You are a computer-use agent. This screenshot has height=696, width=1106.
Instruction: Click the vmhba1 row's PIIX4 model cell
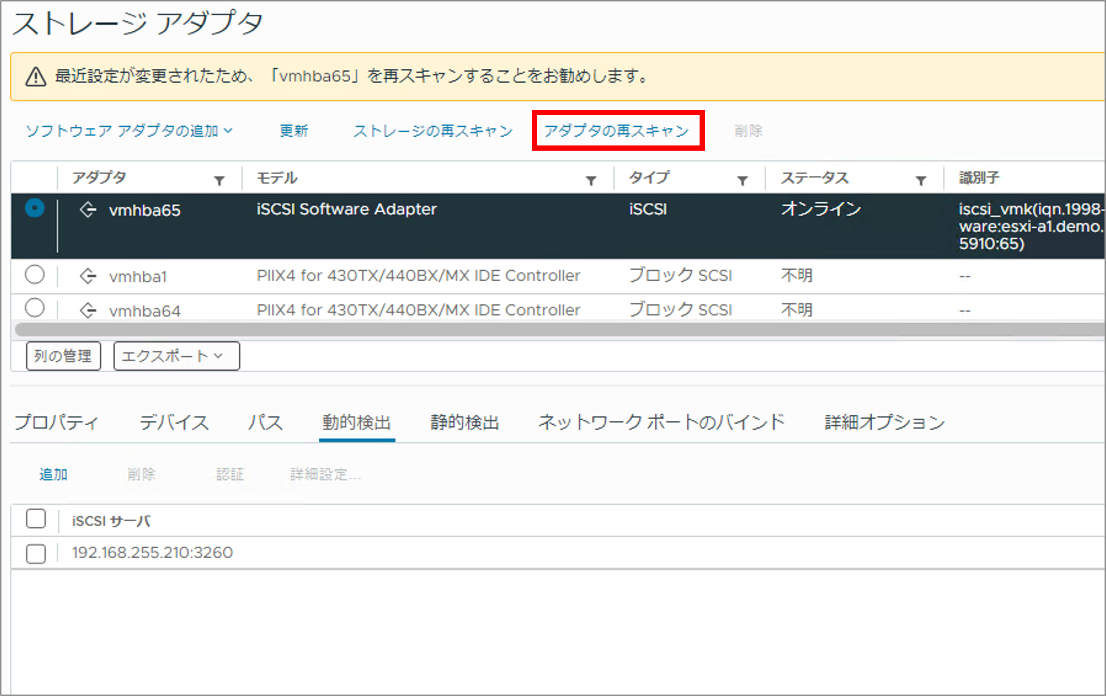418,276
